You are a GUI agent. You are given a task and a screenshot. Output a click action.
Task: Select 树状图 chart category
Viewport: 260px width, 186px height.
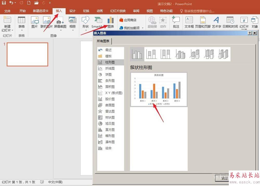110,117
